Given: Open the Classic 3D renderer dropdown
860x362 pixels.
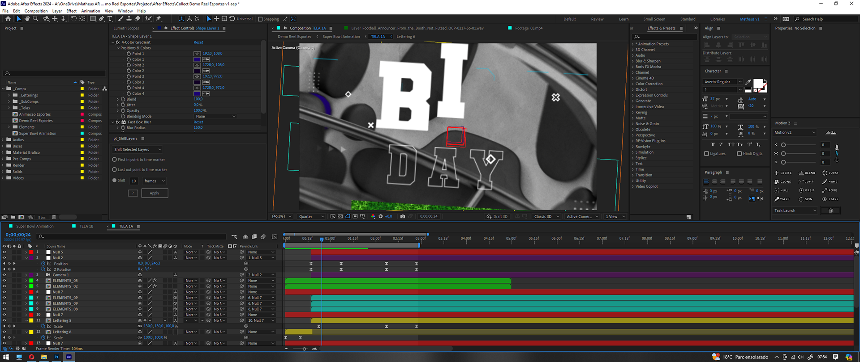Looking at the screenshot, I should [x=546, y=217].
